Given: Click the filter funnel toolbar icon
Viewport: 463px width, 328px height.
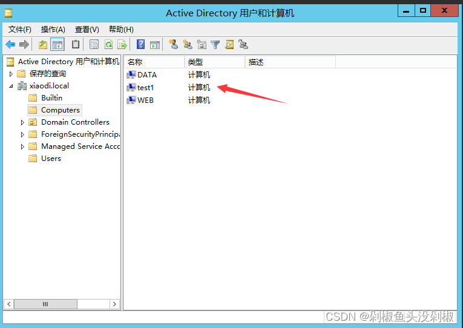Looking at the screenshot, I should tap(215, 45).
